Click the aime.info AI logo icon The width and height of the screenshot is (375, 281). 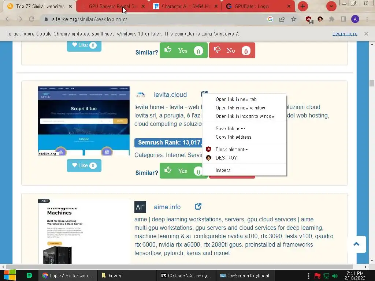pos(140,207)
